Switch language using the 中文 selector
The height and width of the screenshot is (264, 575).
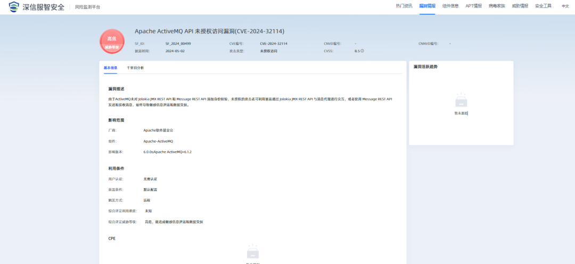tap(565, 6)
